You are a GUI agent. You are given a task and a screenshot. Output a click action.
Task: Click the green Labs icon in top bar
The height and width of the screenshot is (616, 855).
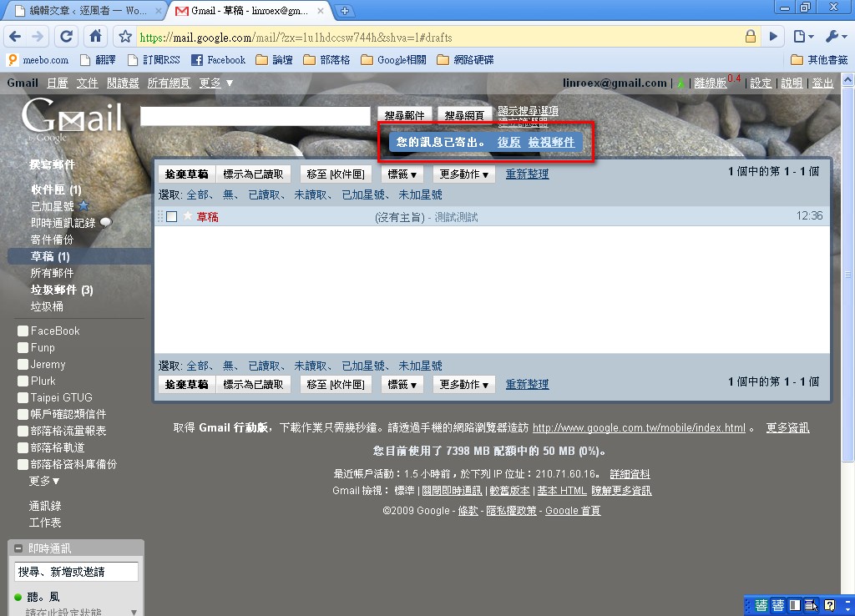pos(680,83)
